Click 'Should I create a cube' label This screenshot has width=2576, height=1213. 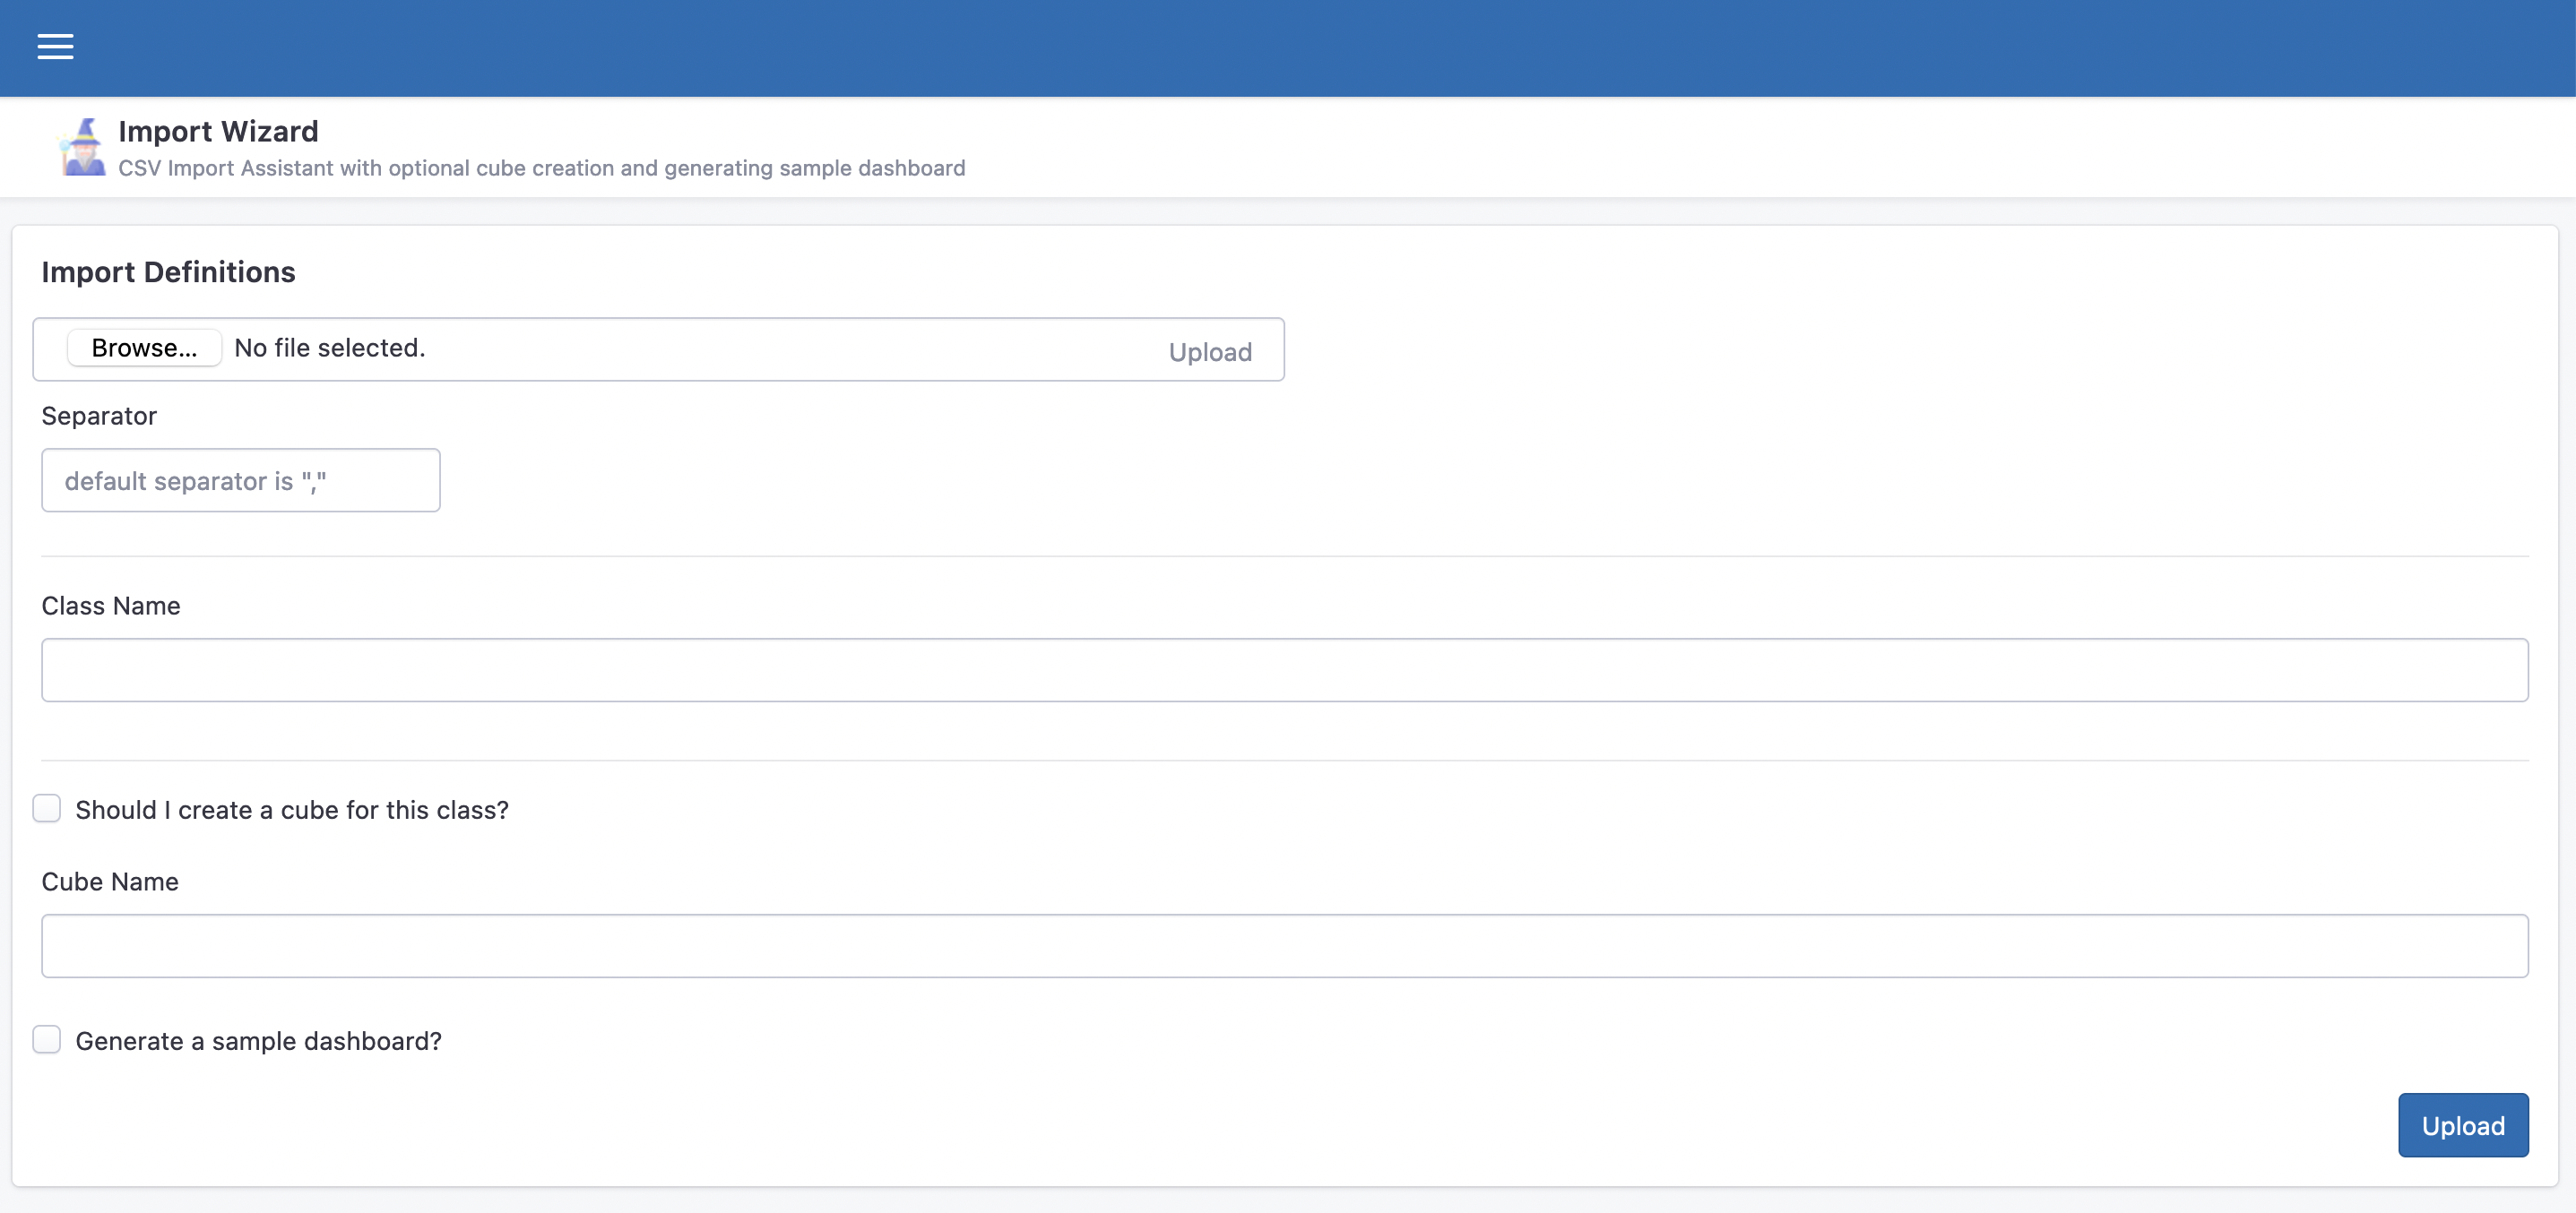(x=291, y=809)
